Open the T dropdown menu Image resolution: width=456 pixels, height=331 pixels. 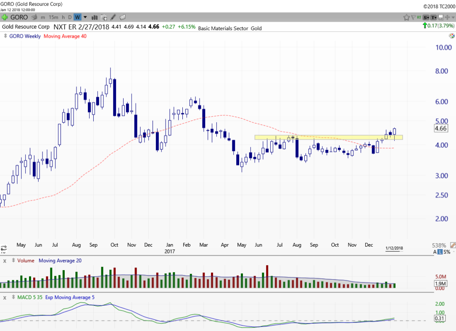[x=433, y=17]
